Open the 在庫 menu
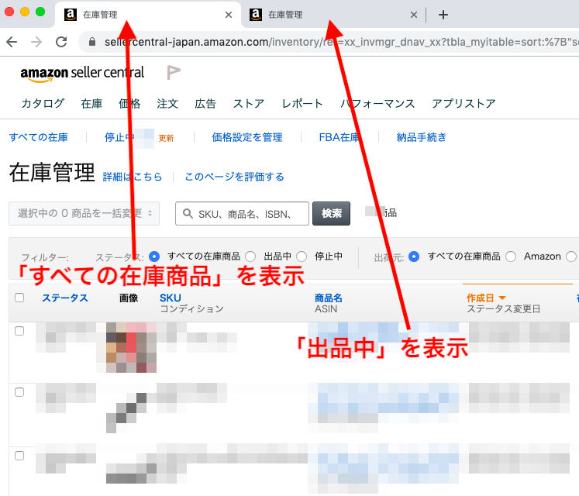The image size is (579, 496). point(91,103)
